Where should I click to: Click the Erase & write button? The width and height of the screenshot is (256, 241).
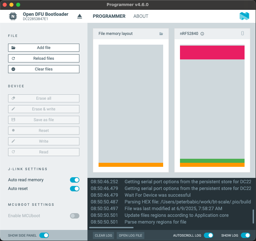click(44, 109)
